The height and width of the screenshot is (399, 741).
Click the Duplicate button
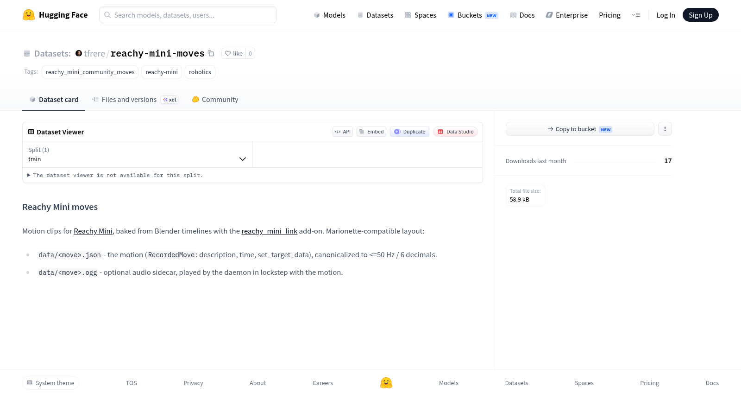[409, 132]
